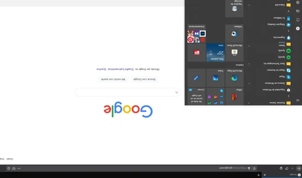The height and width of the screenshot is (178, 302).
Task: Click the browser refresh icon
Action: tap(287, 168)
